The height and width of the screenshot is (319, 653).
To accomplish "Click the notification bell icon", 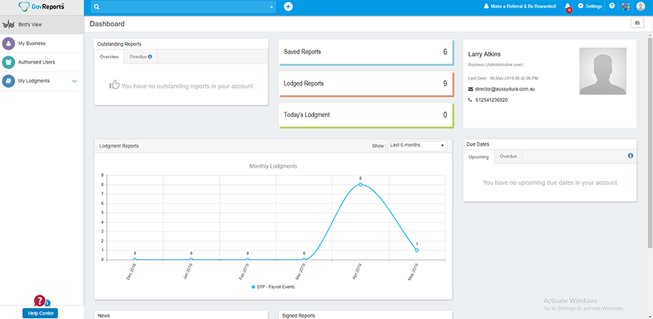I will [x=567, y=6].
